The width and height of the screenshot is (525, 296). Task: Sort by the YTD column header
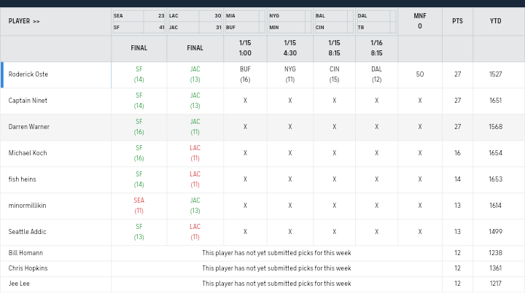[496, 21]
